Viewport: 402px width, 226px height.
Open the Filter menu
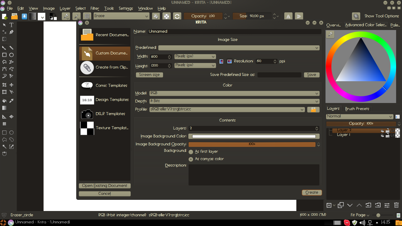[95, 8]
